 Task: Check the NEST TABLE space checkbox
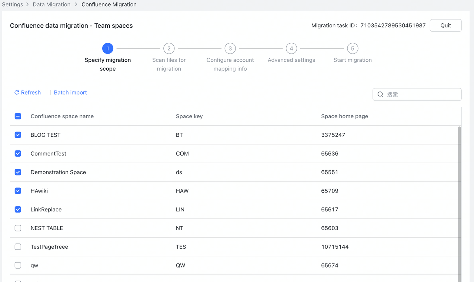click(18, 228)
